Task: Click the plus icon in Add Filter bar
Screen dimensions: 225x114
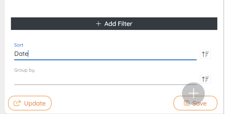Action: [98, 24]
